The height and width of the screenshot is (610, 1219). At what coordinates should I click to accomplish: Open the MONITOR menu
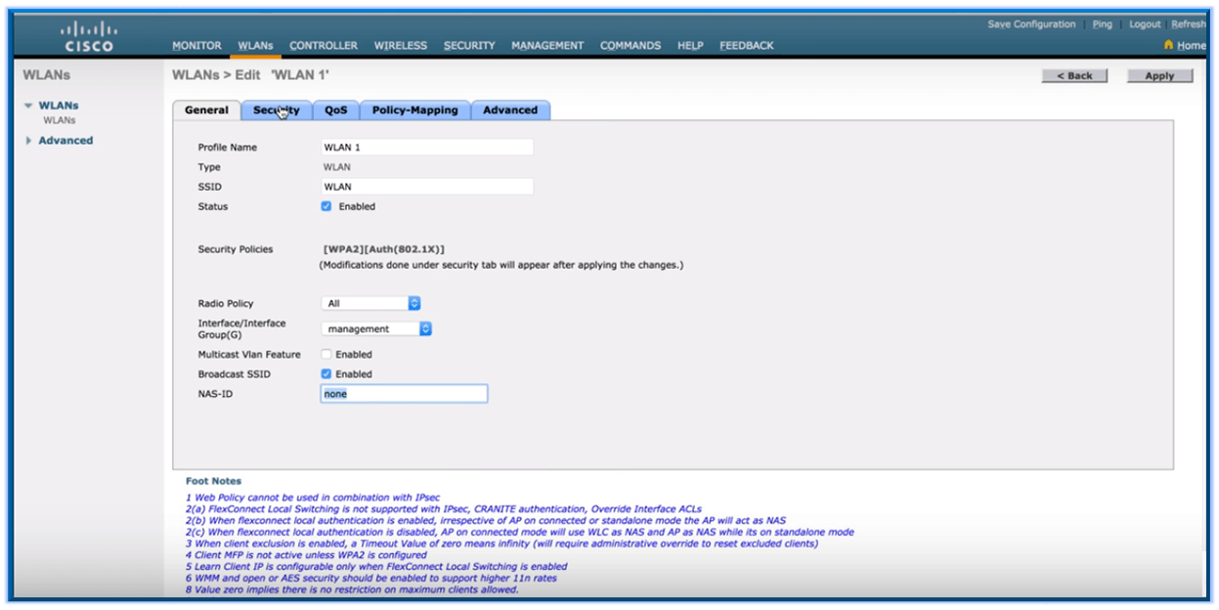tap(198, 45)
